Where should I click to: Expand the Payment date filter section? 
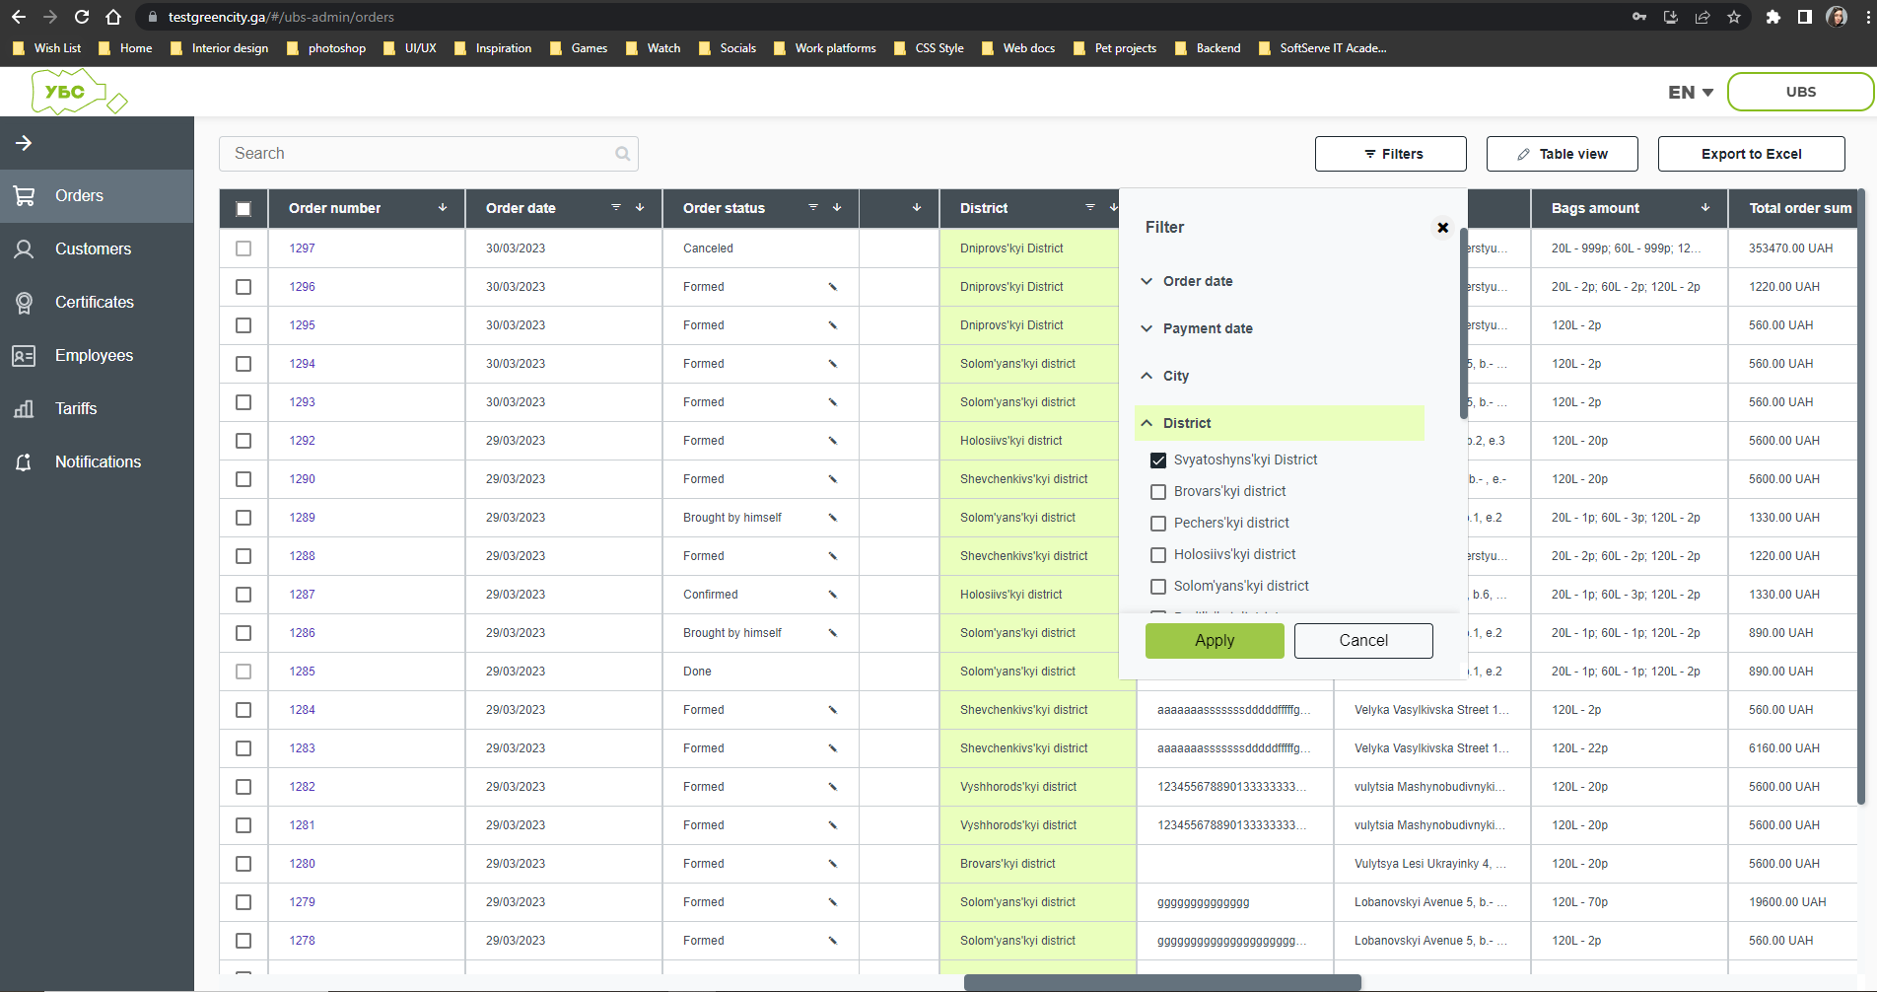click(1147, 328)
